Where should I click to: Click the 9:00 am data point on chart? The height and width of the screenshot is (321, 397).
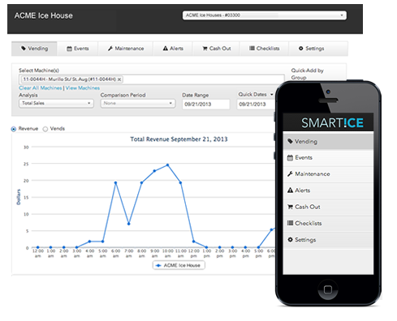(154, 171)
